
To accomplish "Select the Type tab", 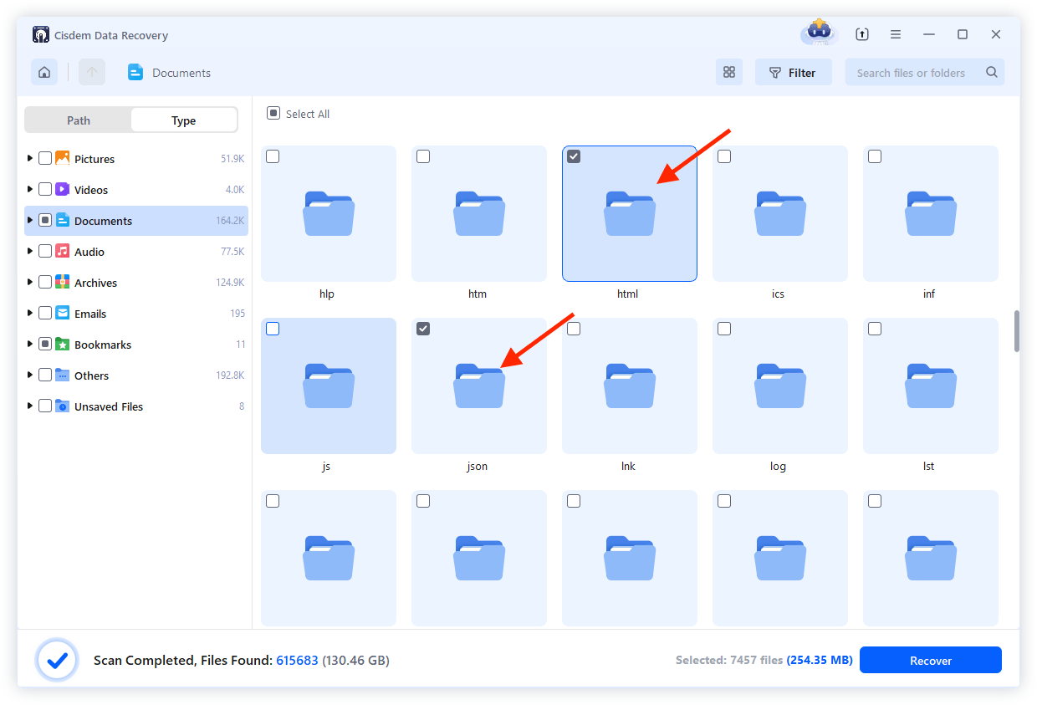I will pyautogui.click(x=183, y=120).
